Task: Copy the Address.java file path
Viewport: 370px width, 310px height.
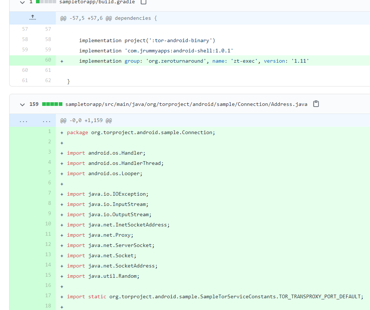Action: 316,104
